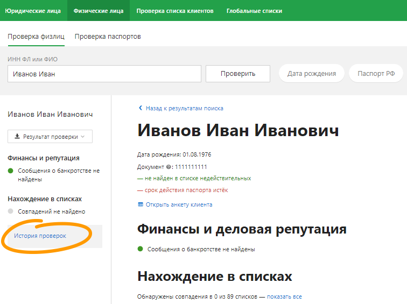Screen dimensions: 407x304
Task: Click the help question icon next to Документ
Action: click(x=169, y=167)
